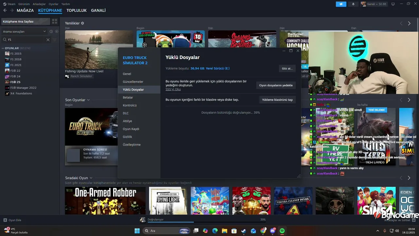419x236 pixels.
Task: Open Gizlilik in properties dialog
Action: click(139, 137)
